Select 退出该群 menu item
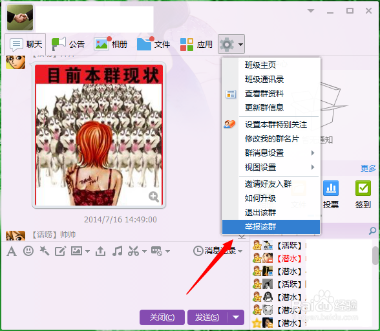Screen dimensions: 380x331 pos(271,213)
